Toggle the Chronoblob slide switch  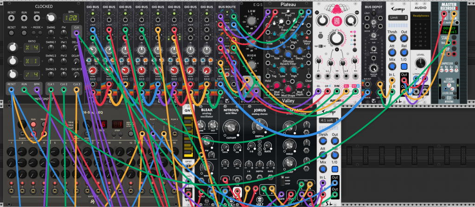point(320,46)
